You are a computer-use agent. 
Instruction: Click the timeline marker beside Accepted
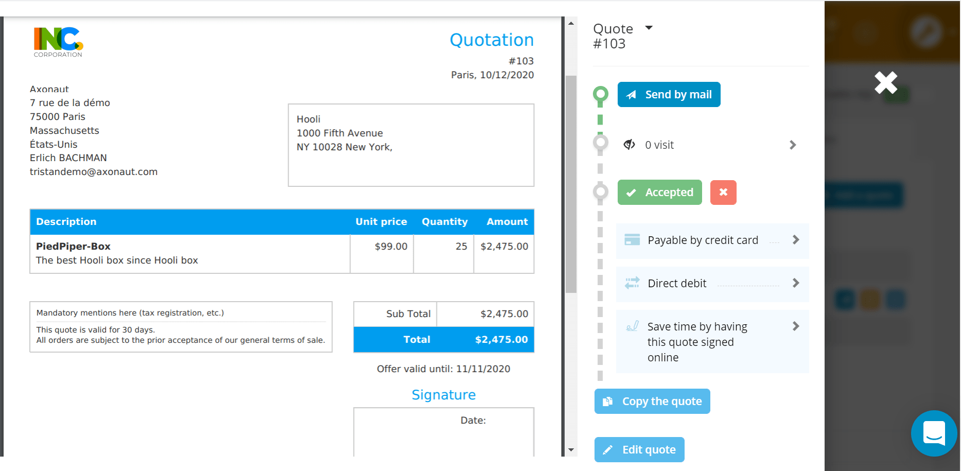pos(600,191)
